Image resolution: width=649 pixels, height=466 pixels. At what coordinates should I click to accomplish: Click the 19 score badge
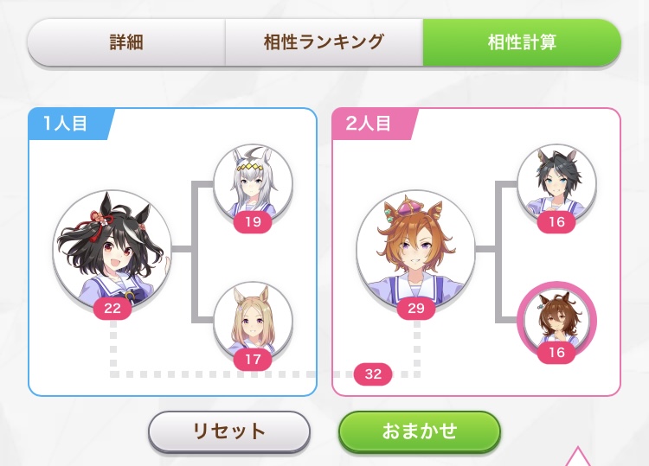(253, 221)
